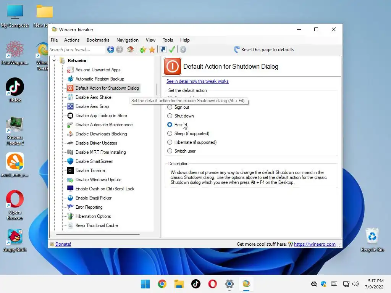The image size is (391, 293).
Task: Click the Error Reporting flag icon
Action: click(70, 207)
